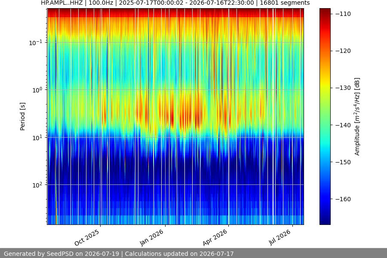Click the -120 colorbar tick label
This screenshot has height=258, width=387.
click(343, 51)
